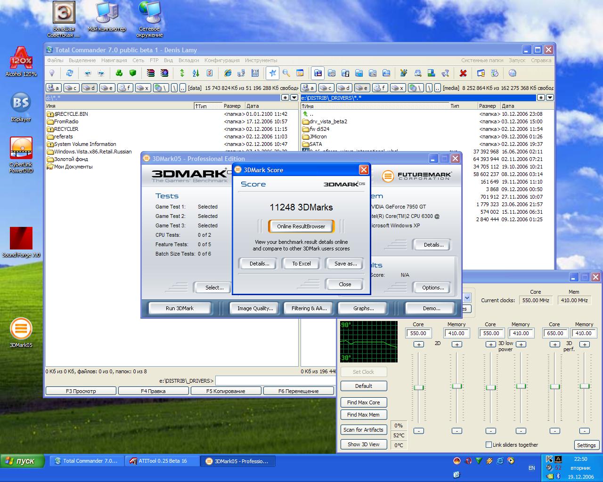Screen dimensions: 603x482
Task: Open the 3DMark05 desktop shortcut
Action: tap(21, 333)
